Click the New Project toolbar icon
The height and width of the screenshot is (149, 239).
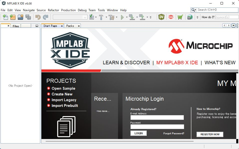tap(13, 17)
